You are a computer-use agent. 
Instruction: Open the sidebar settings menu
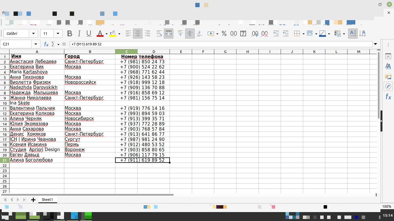388,45
